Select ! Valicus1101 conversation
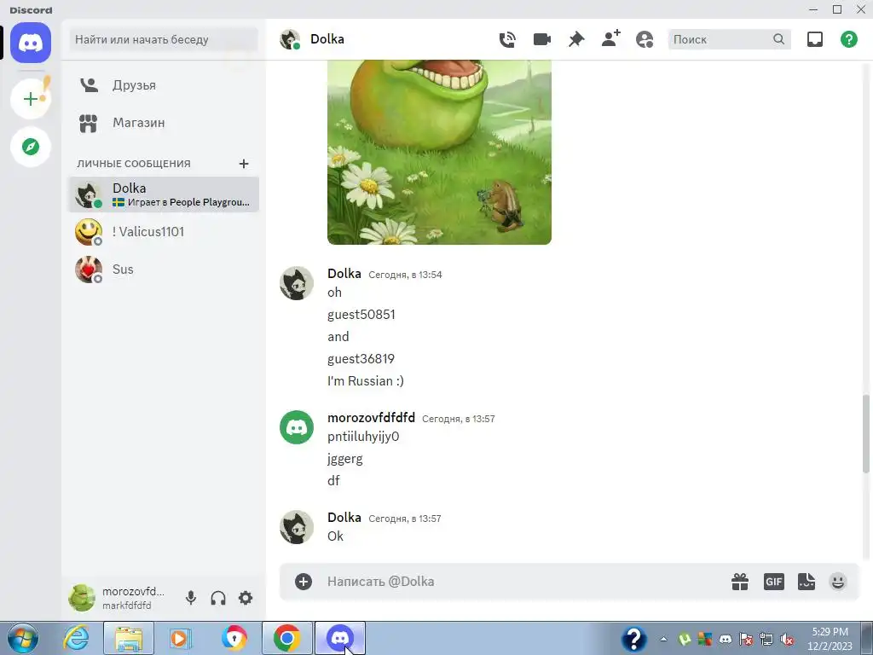873x655 pixels. [x=164, y=232]
